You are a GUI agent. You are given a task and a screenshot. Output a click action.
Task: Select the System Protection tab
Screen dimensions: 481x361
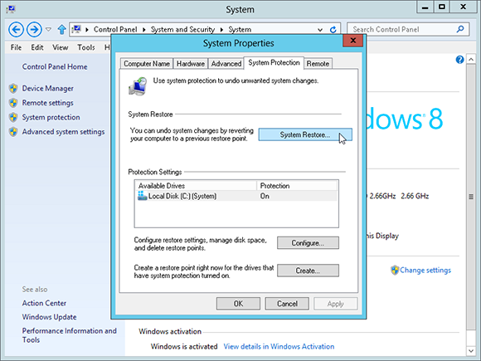274,62
